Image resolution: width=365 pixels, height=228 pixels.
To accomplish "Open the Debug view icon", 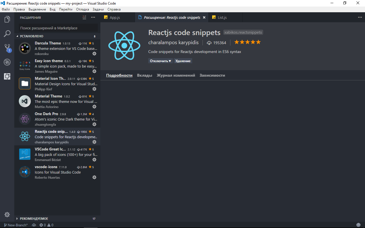I will click(7, 62).
